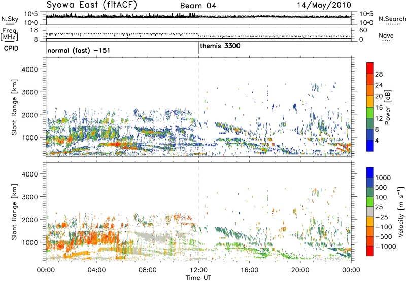Pick the gray -25 to 25 velocity swatch
This screenshot has height=281, width=406.
pos(370,212)
